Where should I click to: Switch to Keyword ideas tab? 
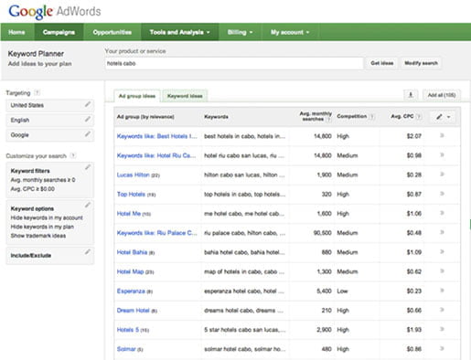185,96
